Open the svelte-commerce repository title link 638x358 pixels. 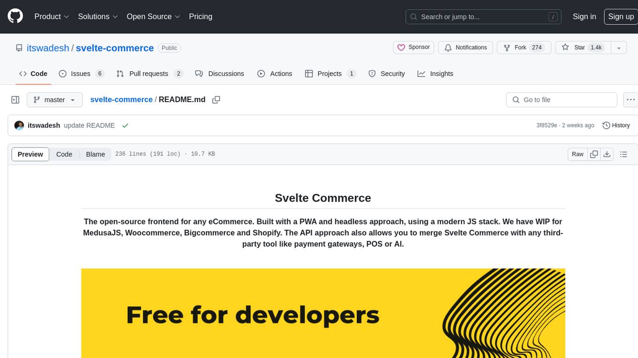click(115, 48)
